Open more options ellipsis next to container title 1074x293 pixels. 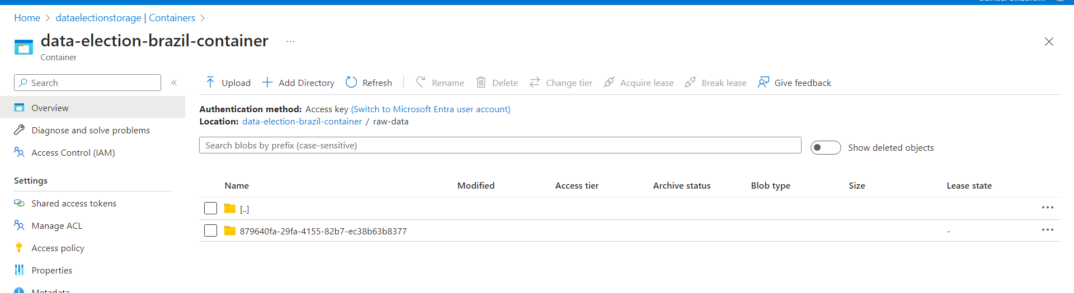tap(290, 41)
